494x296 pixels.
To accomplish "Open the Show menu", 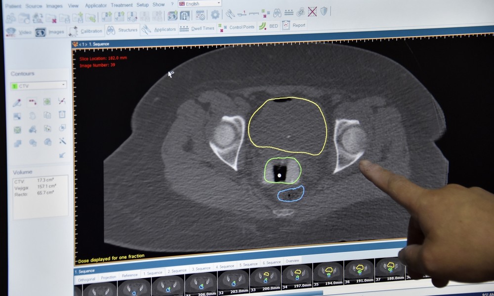I will coord(159,4).
